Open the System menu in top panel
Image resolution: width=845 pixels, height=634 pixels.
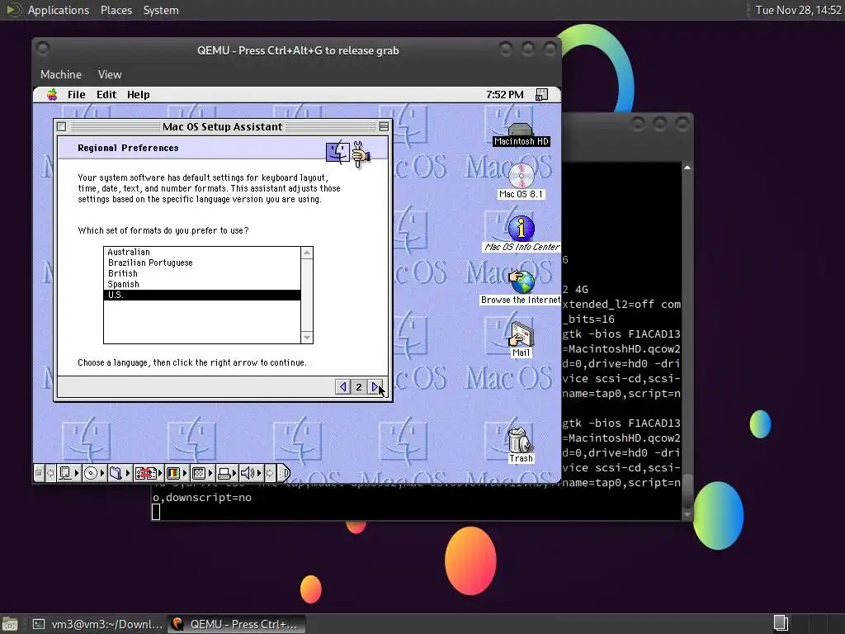(161, 10)
